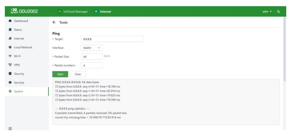This screenshot has height=139, width=290.
Task: Click the 'PING 8.8.8.8 (8.8.8.8): 64 data bytes' line
Action: pos(77,82)
